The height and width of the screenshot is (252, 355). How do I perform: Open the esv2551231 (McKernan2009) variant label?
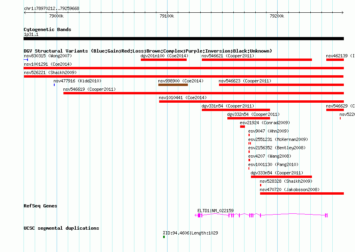(x=278, y=139)
